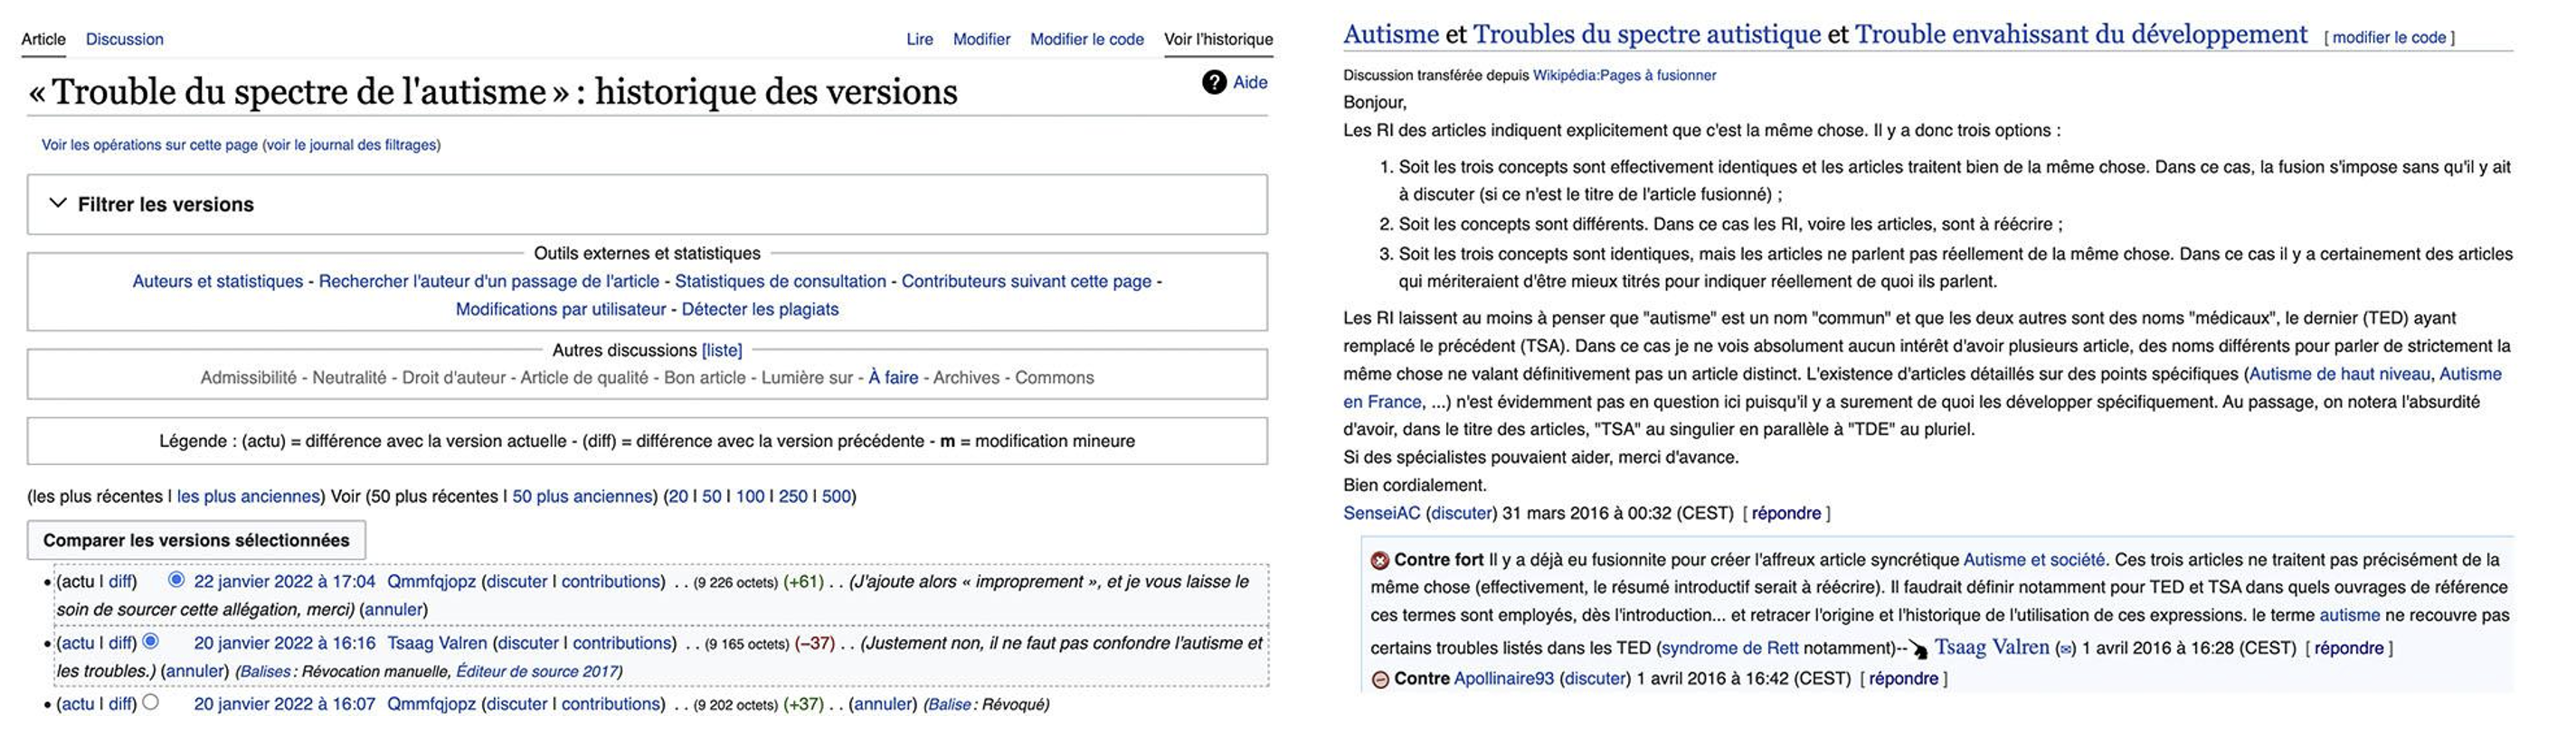Click the envelope icon after Tsaag Valren

point(2063,649)
